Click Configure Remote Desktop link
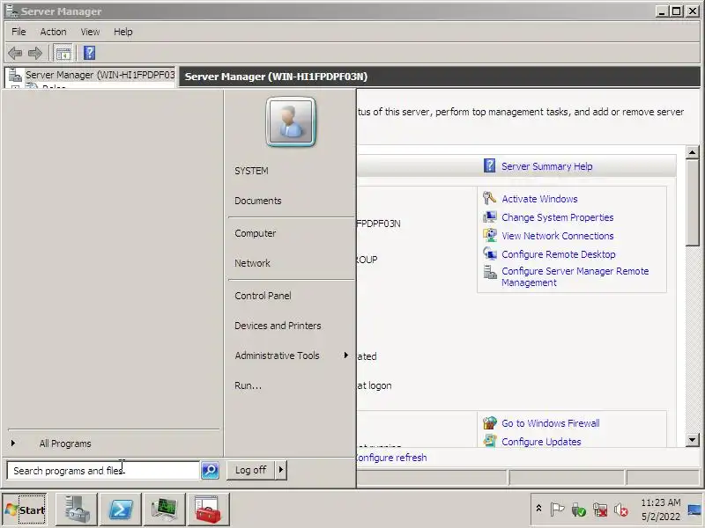 pyautogui.click(x=559, y=254)
